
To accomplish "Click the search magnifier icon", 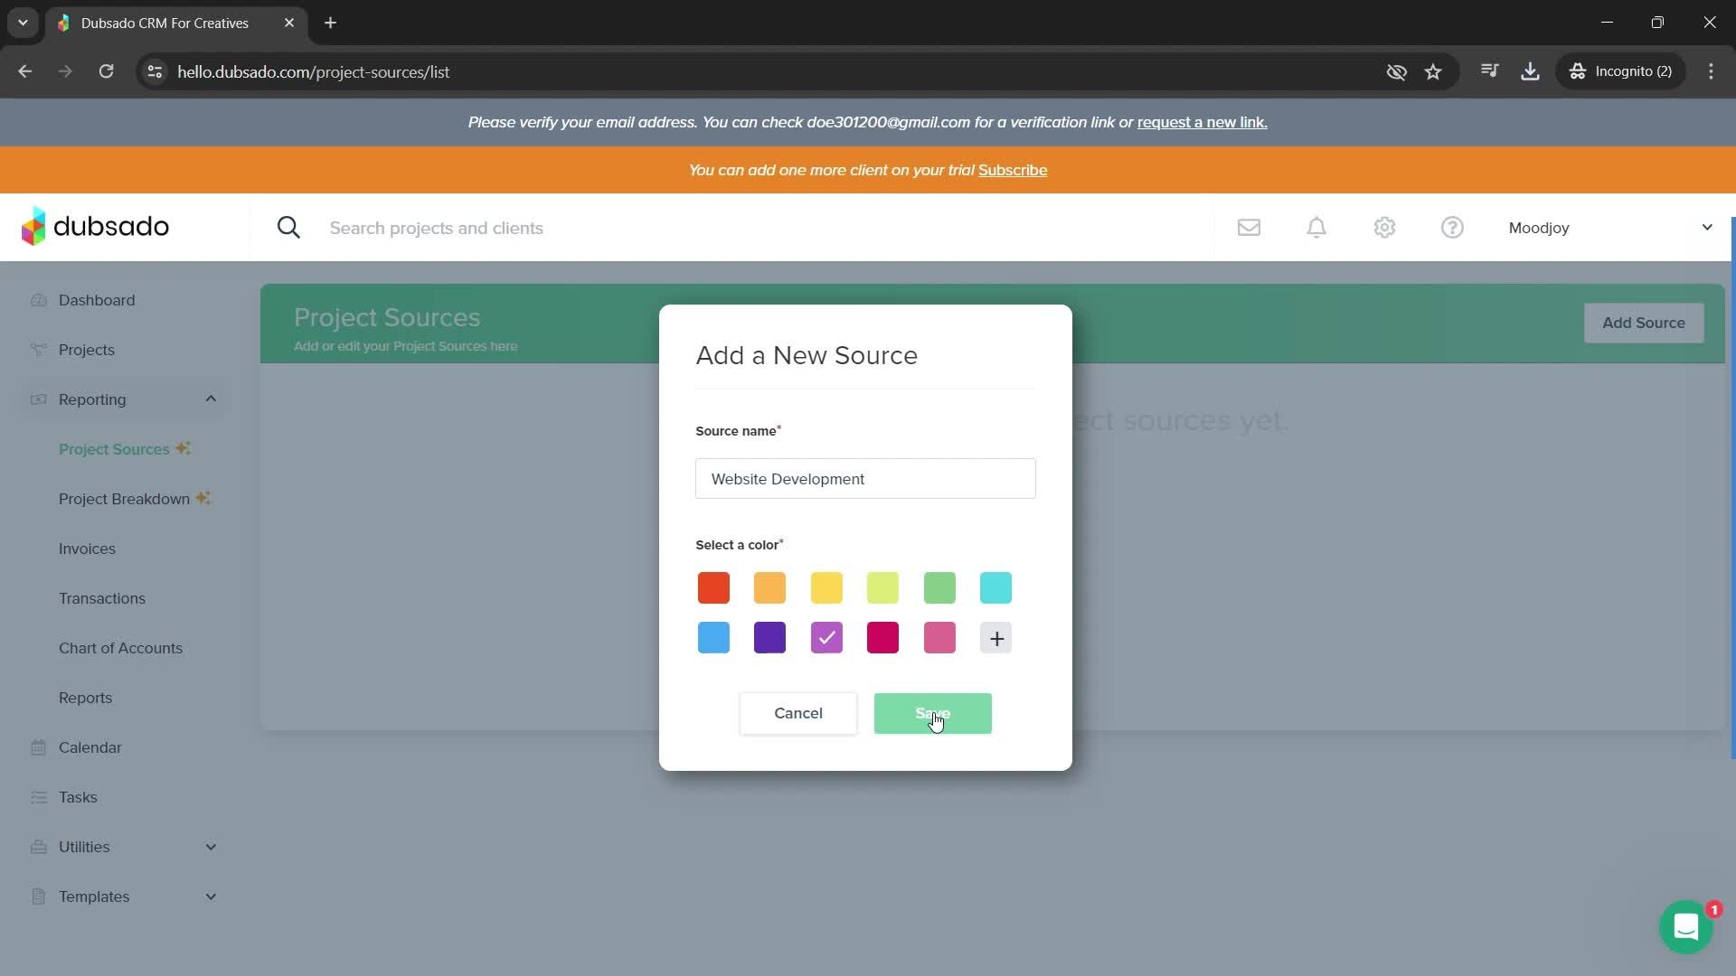I will (288, 228).
